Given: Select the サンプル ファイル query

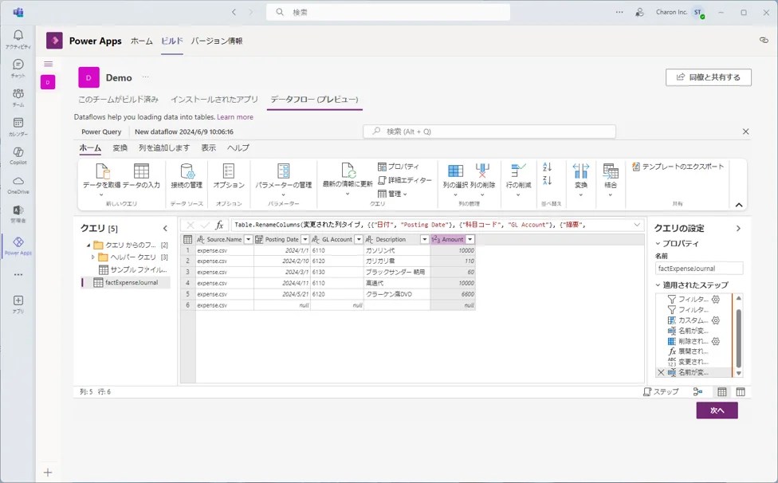Looking at the screenshot, I should click(x=133, y=269).
